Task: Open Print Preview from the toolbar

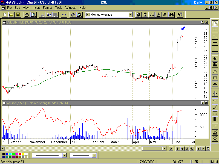Action: click(x=33, y=15)
